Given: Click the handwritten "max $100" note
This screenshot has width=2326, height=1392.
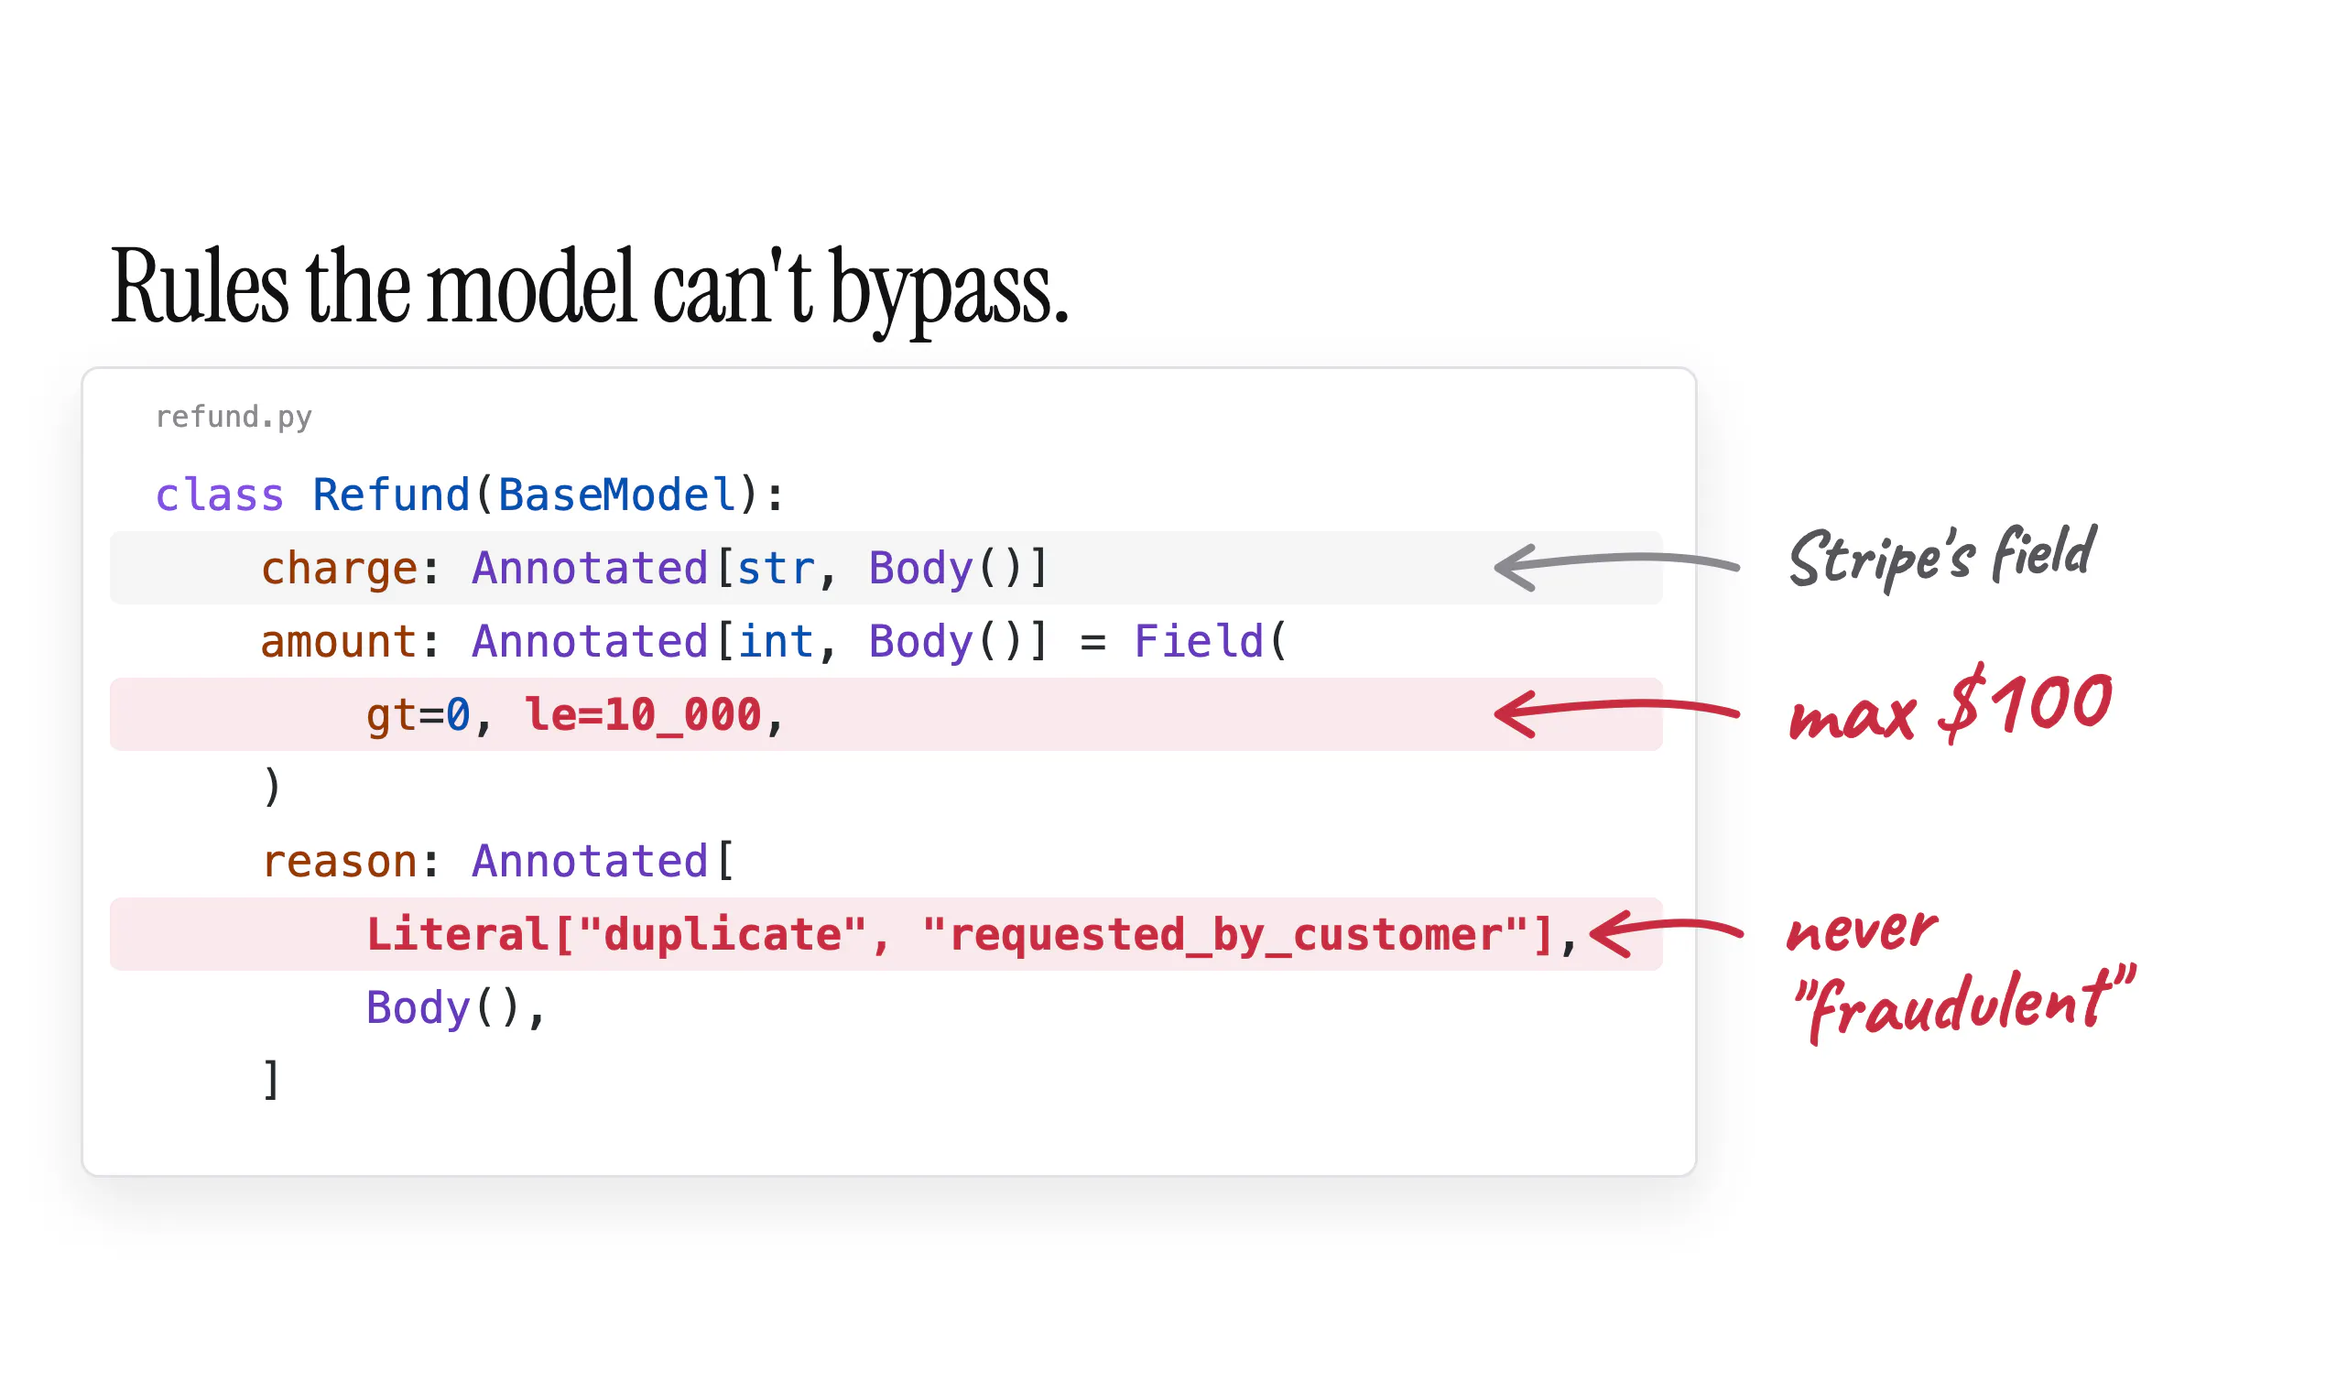Looking at the screenshot, I should 1949,705.
